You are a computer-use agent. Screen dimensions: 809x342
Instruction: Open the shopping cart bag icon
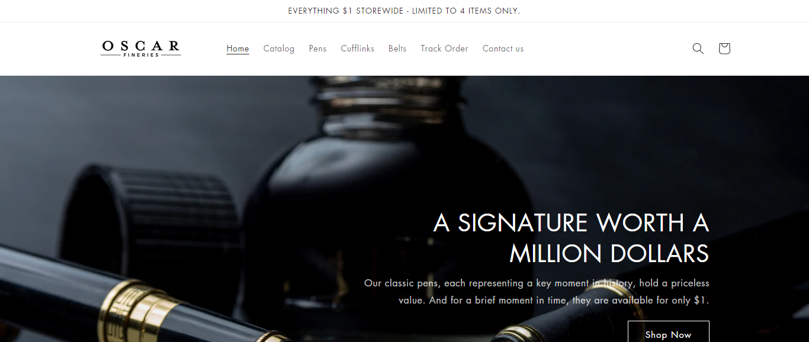click(x=724, y=49)
